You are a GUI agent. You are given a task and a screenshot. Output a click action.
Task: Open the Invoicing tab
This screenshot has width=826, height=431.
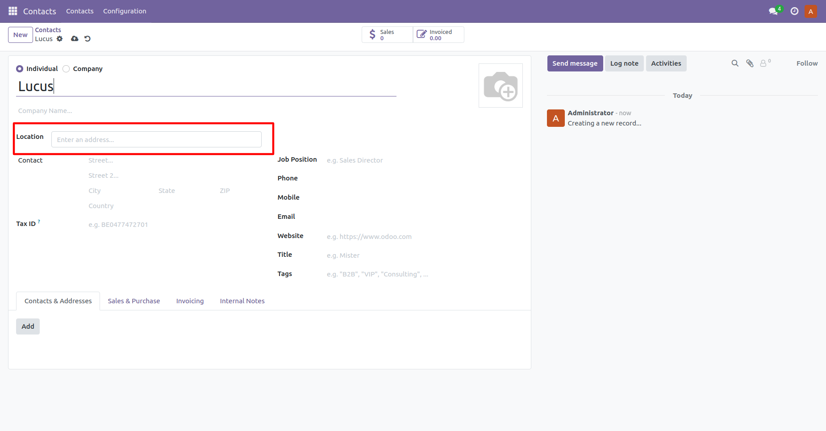189,301
